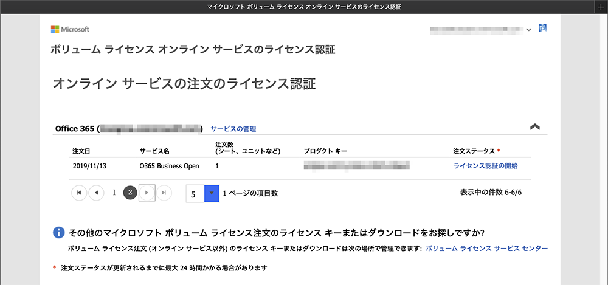
Task: Open the サービスの管理 link
Action: pos(233,129)
